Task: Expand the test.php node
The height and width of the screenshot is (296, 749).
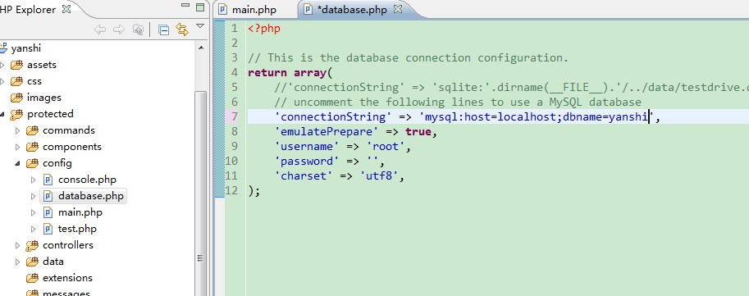Action: pyautogui.click(x=33, y=229)
